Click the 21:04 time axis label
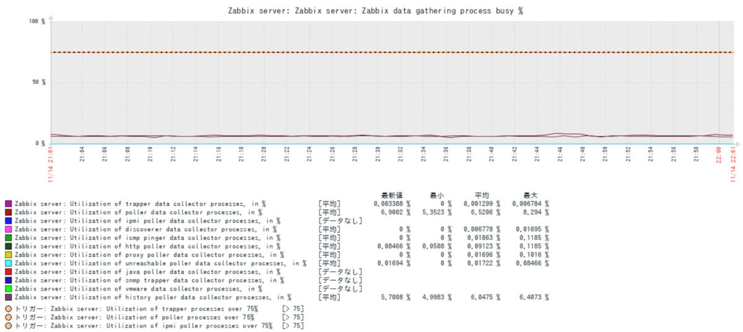743x332 pixels. (x=82, y=153)
